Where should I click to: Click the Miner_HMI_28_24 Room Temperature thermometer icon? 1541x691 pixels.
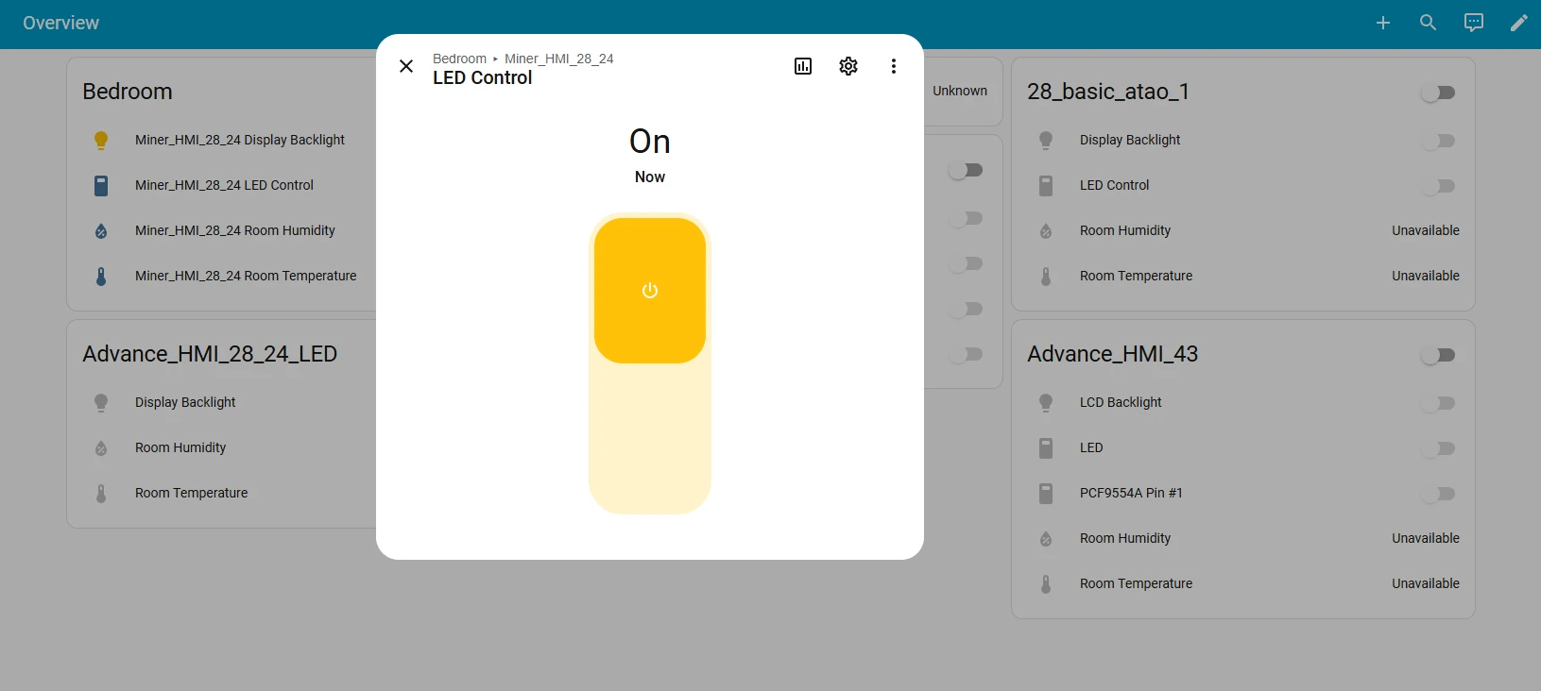click(x=101, y=277)
